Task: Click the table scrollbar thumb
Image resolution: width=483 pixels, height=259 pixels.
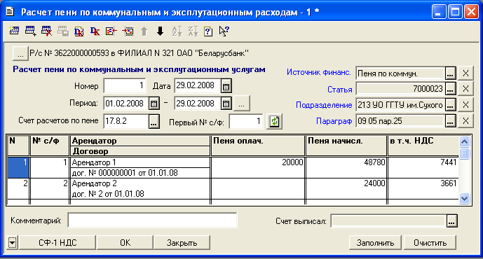Action: (464, 153)
